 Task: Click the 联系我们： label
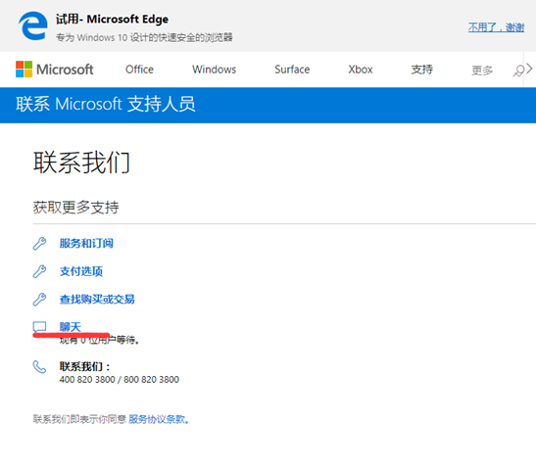pyautogui.click(x=85, y=366)
